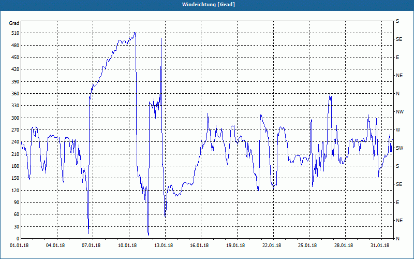This screenshot has height=259, width=414.
Task: Click the y-axis value 180
Action: click(x=16, y=166)
